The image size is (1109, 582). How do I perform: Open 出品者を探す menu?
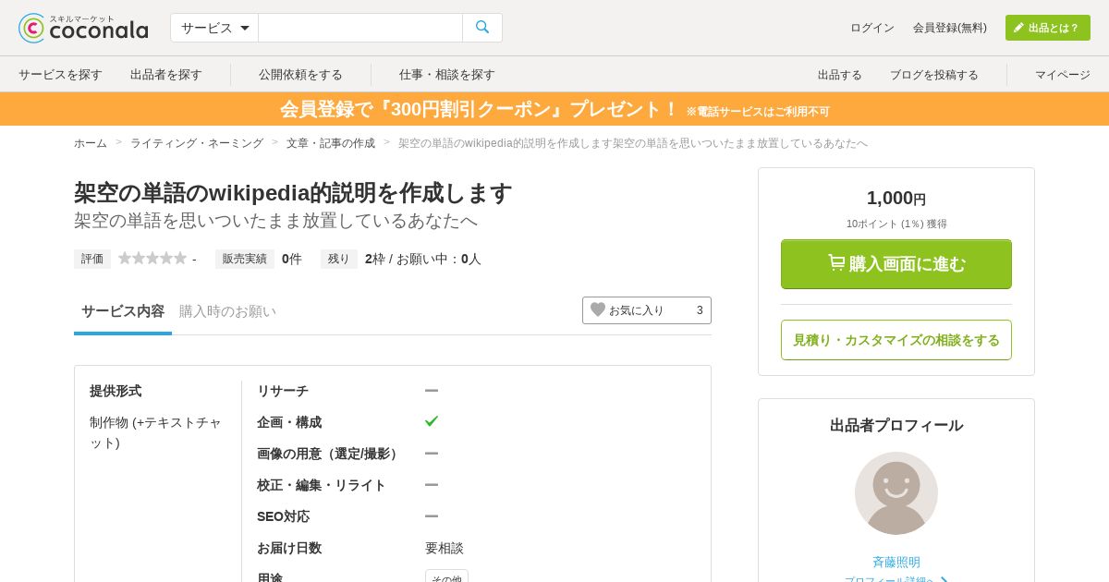point(166,75)
